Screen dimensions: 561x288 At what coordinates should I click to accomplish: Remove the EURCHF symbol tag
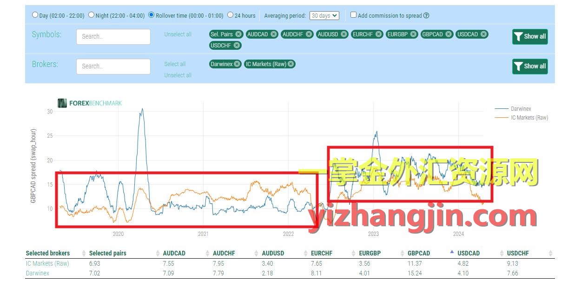[x=379, y=34]
